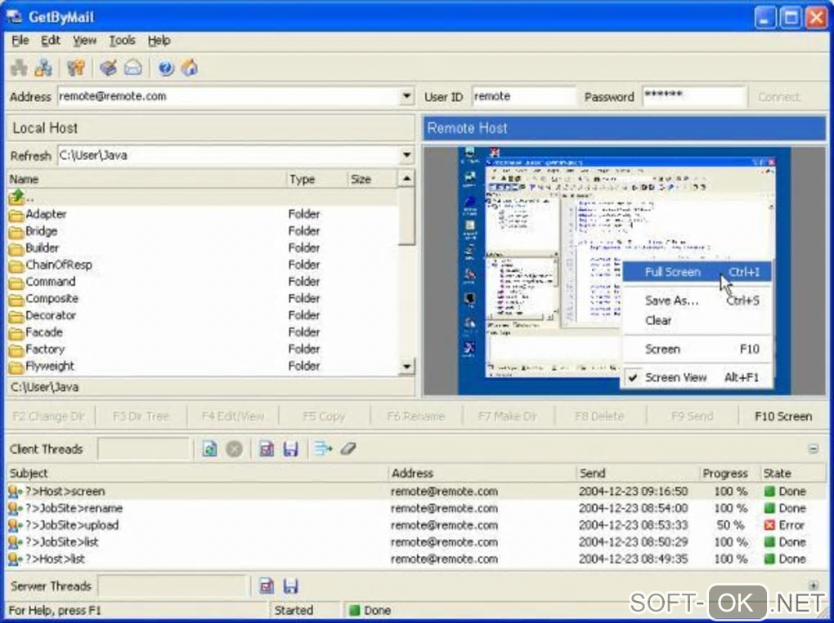
Task: Click the Server Threads filter text field
Action: 173,585
